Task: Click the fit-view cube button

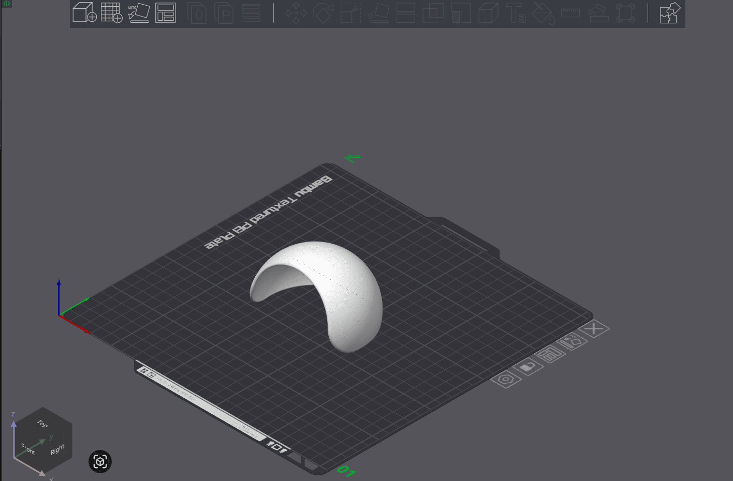Action: pyautogui.click(x=100, y=461)
